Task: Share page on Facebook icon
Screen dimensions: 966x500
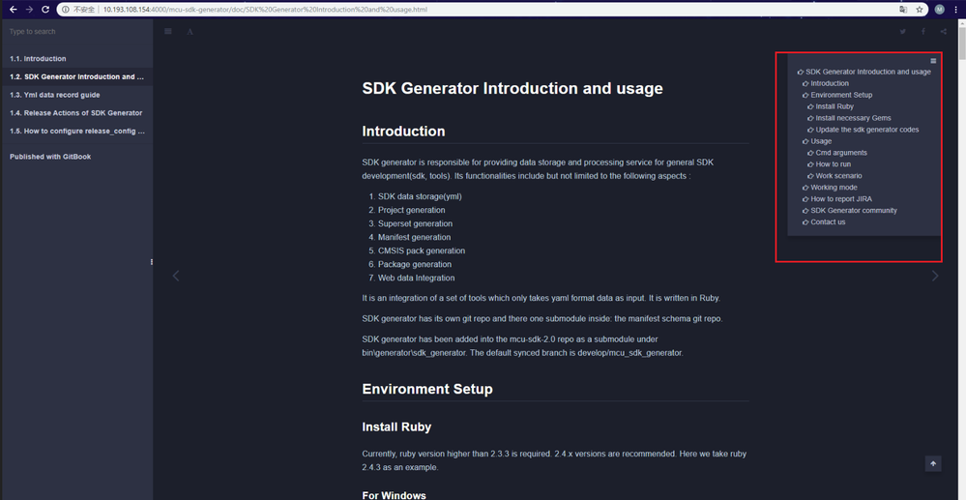Action: (x=923, y=32)
